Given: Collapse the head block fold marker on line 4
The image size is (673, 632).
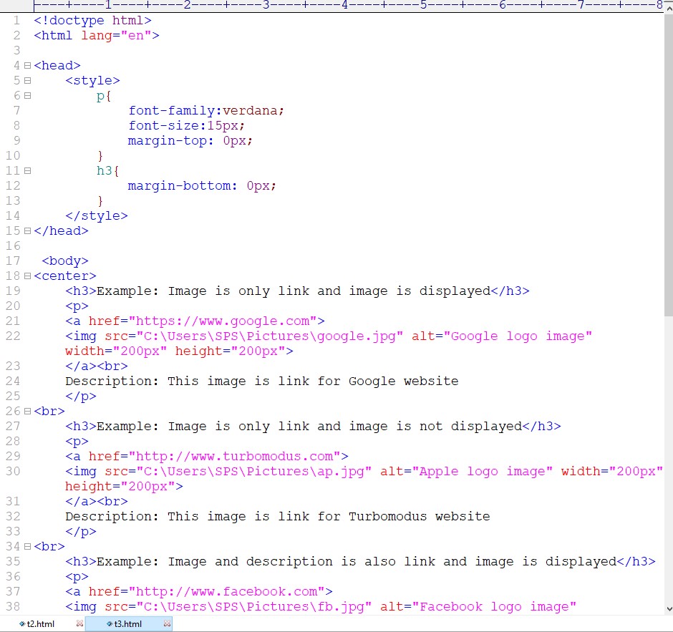Looking at the screenshot, I should (x=27, y=66).
